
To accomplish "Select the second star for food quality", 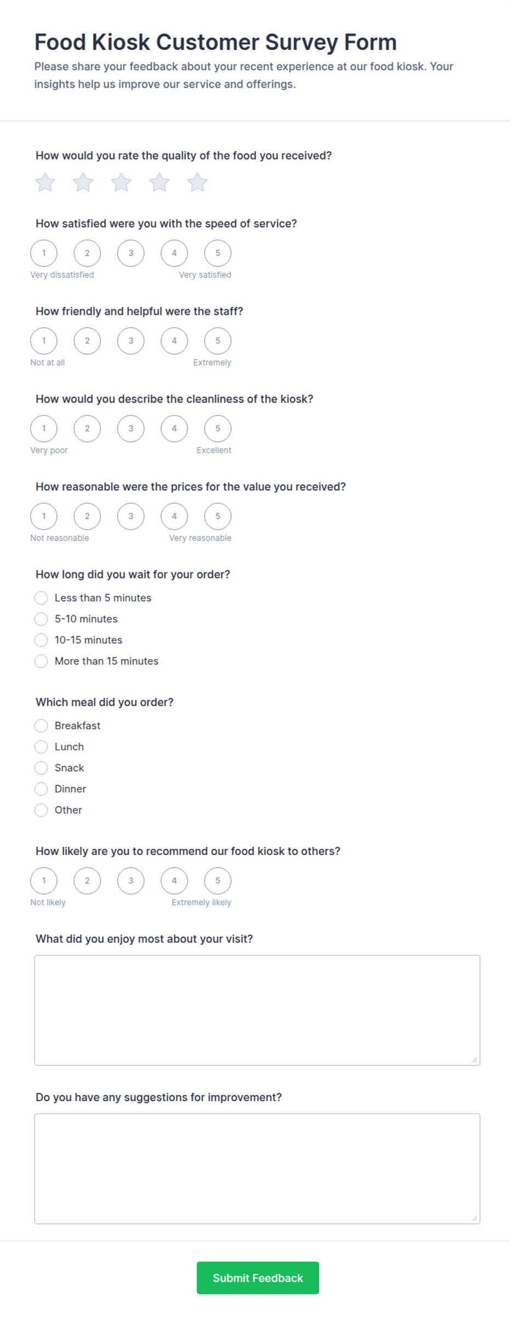I will coord(83,182).
